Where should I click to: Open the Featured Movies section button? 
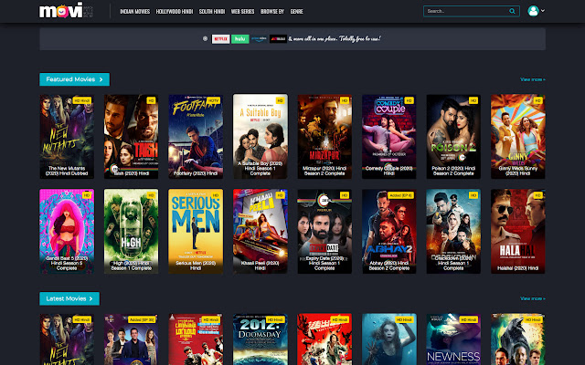(75, 79)
